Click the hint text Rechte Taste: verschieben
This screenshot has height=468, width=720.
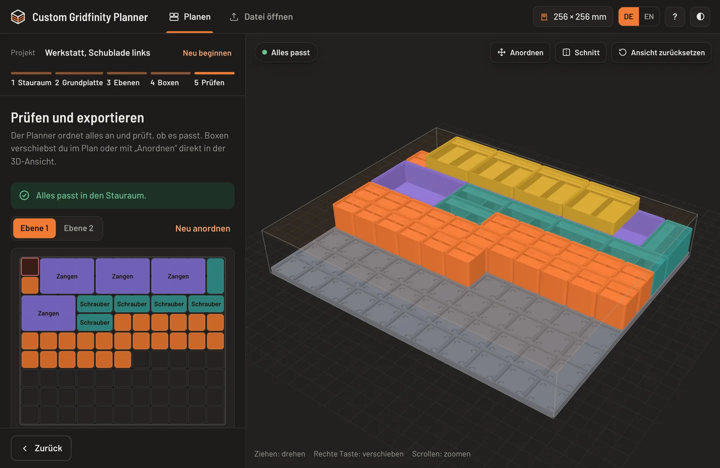coord(358,454)
